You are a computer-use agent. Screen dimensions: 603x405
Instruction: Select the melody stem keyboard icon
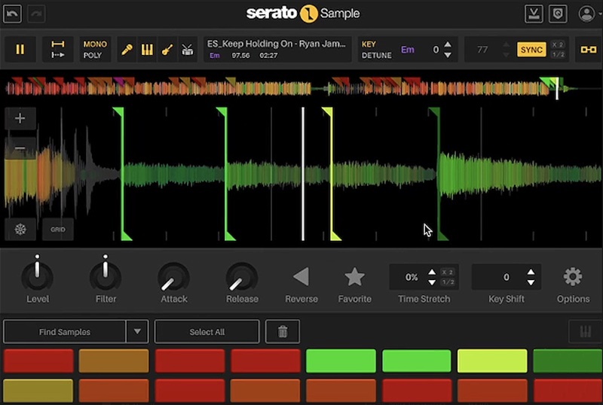click(147, 50)
